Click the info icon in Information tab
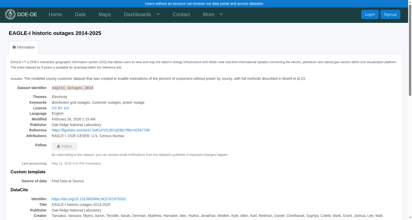This screenshot has height=220, width=412. pos(14,47)
